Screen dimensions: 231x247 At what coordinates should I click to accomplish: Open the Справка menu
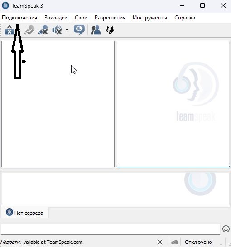(185, 18)
